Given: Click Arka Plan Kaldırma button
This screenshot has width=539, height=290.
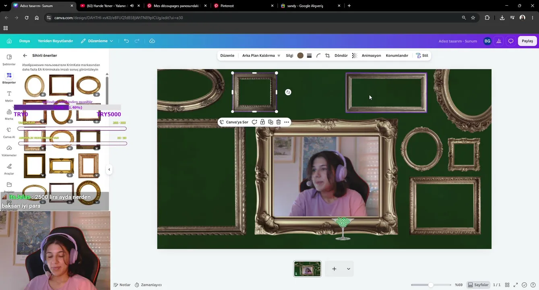Looking at the screenshot, I should [x=261, y=56].
